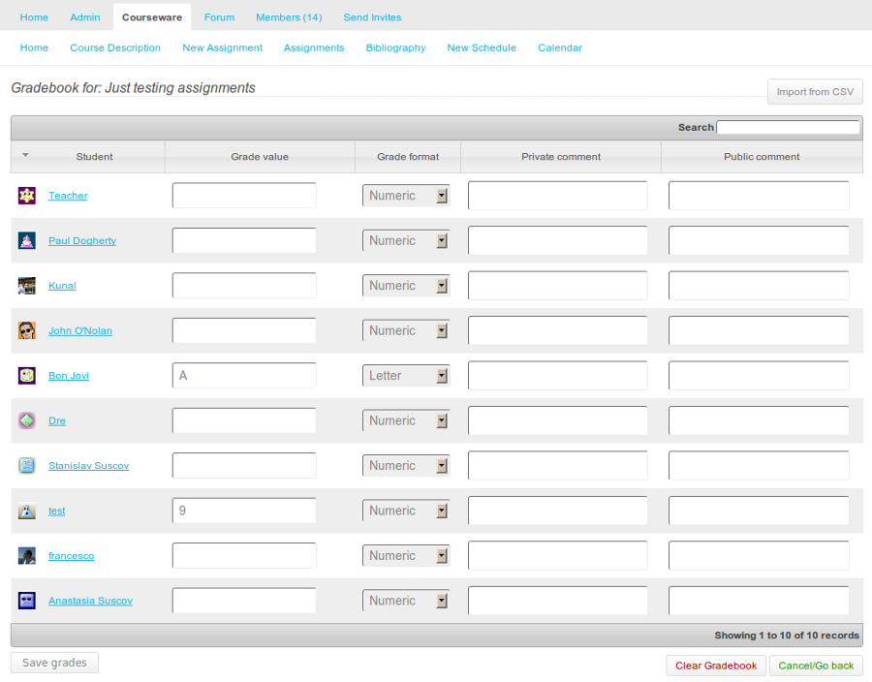The image size is (872, 682).
Task: Open Assignments submenu item
Action: (x=314, y=47)
